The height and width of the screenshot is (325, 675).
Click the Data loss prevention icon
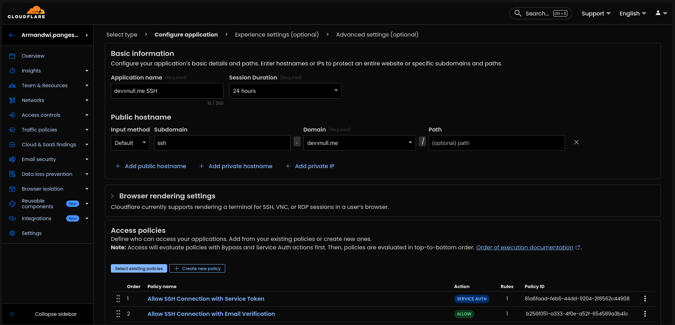coord(12,174)
